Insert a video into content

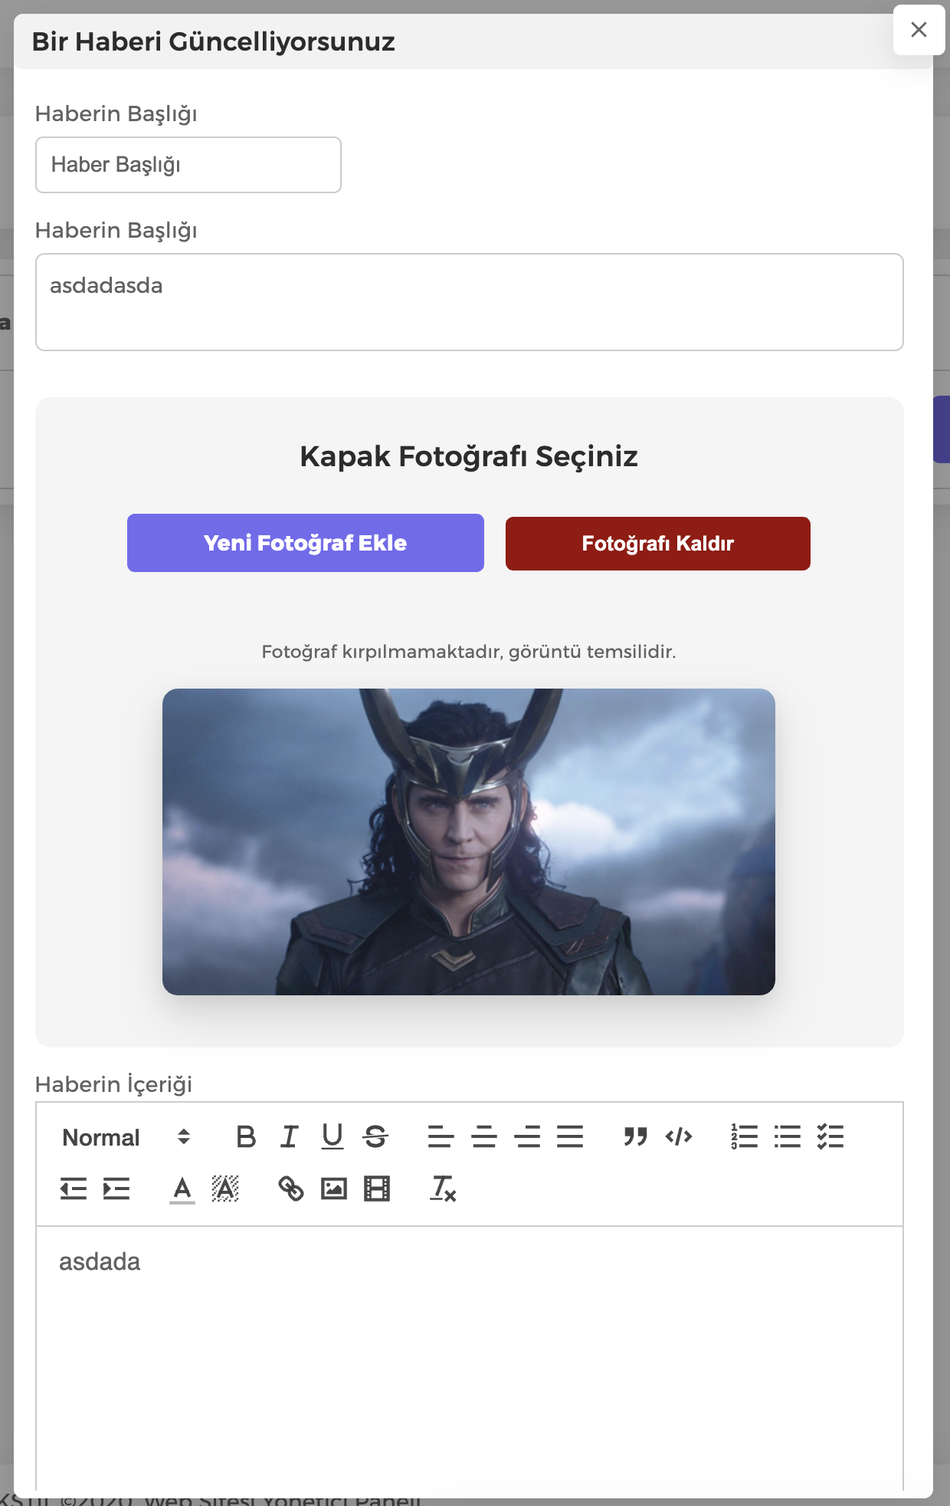377,1189
